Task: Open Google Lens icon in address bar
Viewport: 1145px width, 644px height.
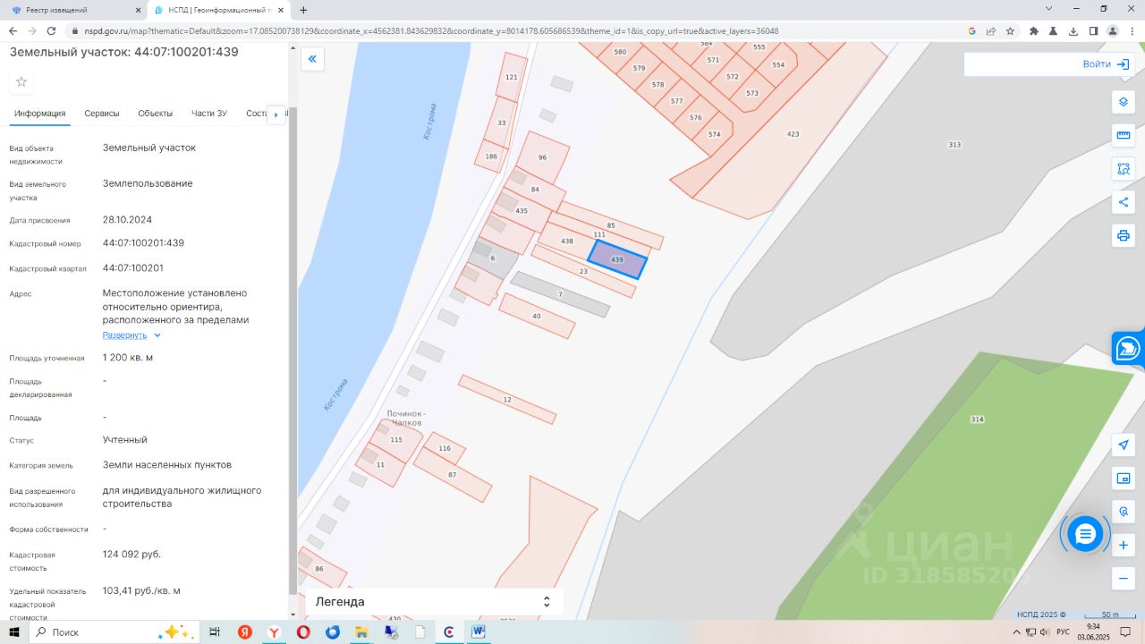Action: tap(971, 30)
